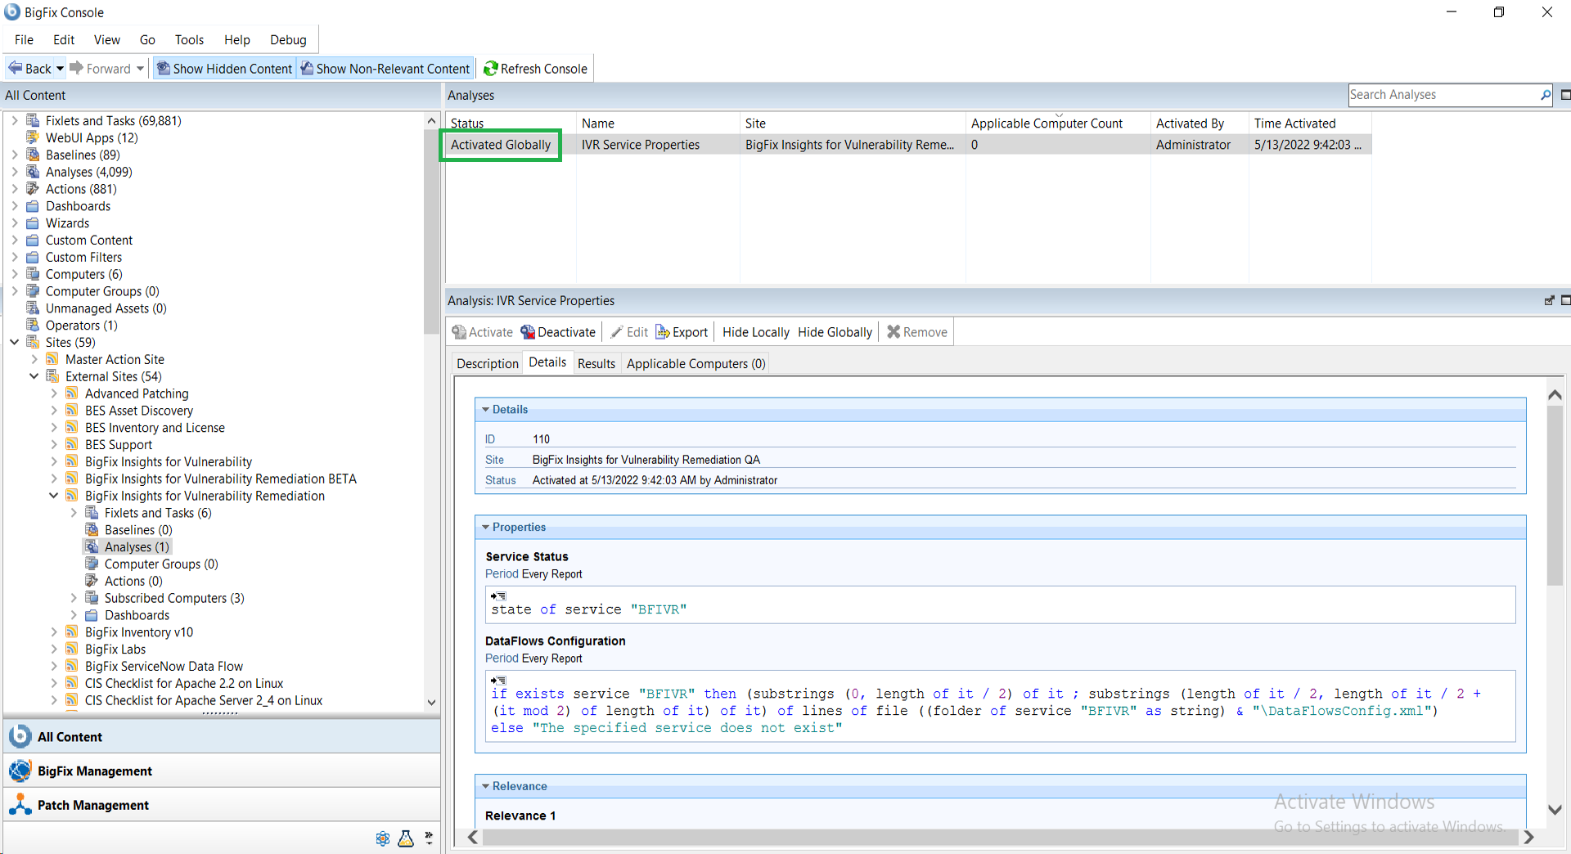Viewport: 1571px width, 854px height.
Task: Click the Back navigation button
Action: point(30,69)
